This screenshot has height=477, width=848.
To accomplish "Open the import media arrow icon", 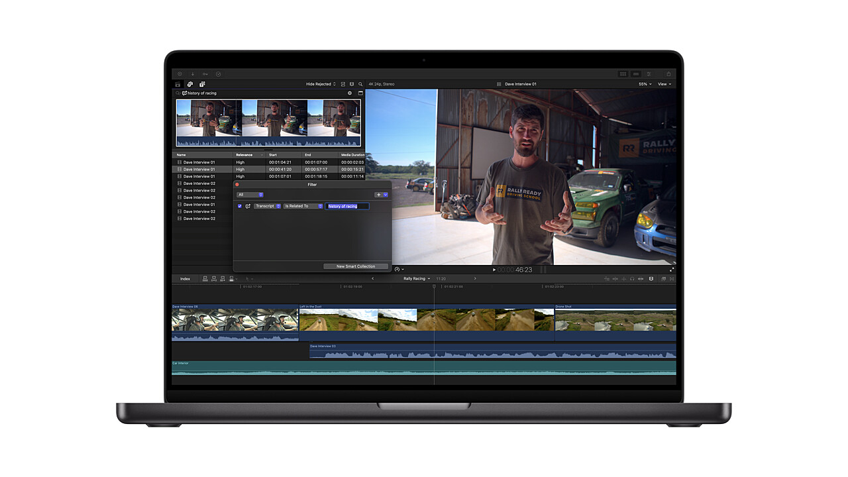I will [x=193, y=74].
